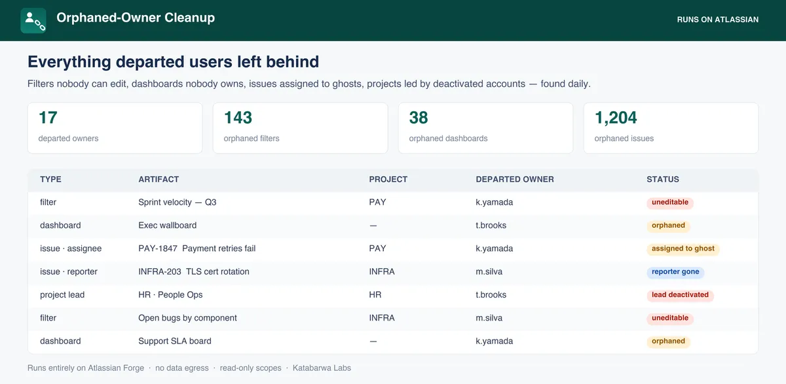Image resolution: width=786 pixels, height=384 pixels.
Task: Click the issue · reporter type cell
Action: coord(69,271)
